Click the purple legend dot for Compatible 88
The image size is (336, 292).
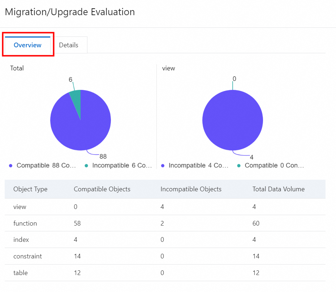11,166
